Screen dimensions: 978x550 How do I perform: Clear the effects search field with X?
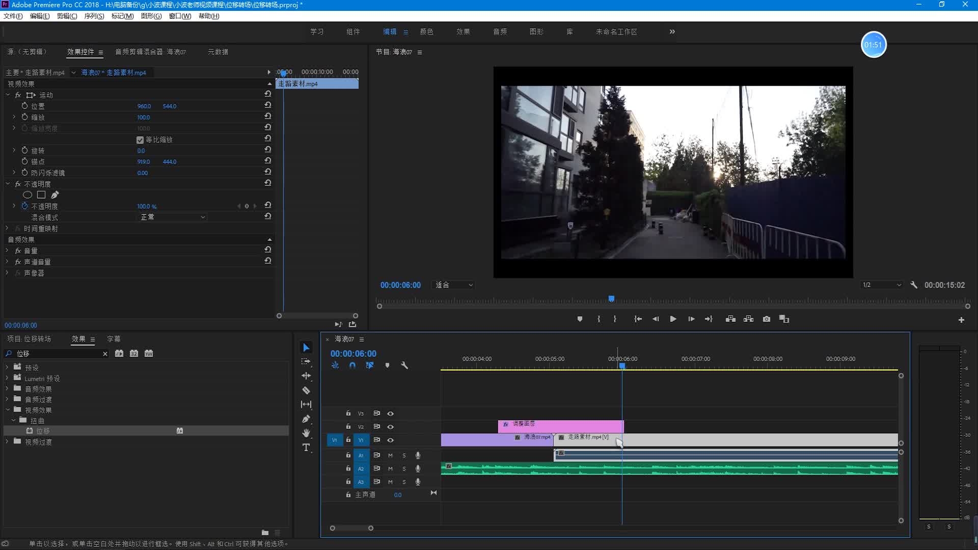[x=105, y=354]
